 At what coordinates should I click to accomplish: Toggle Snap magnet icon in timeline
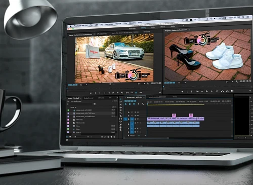point(130,104)
